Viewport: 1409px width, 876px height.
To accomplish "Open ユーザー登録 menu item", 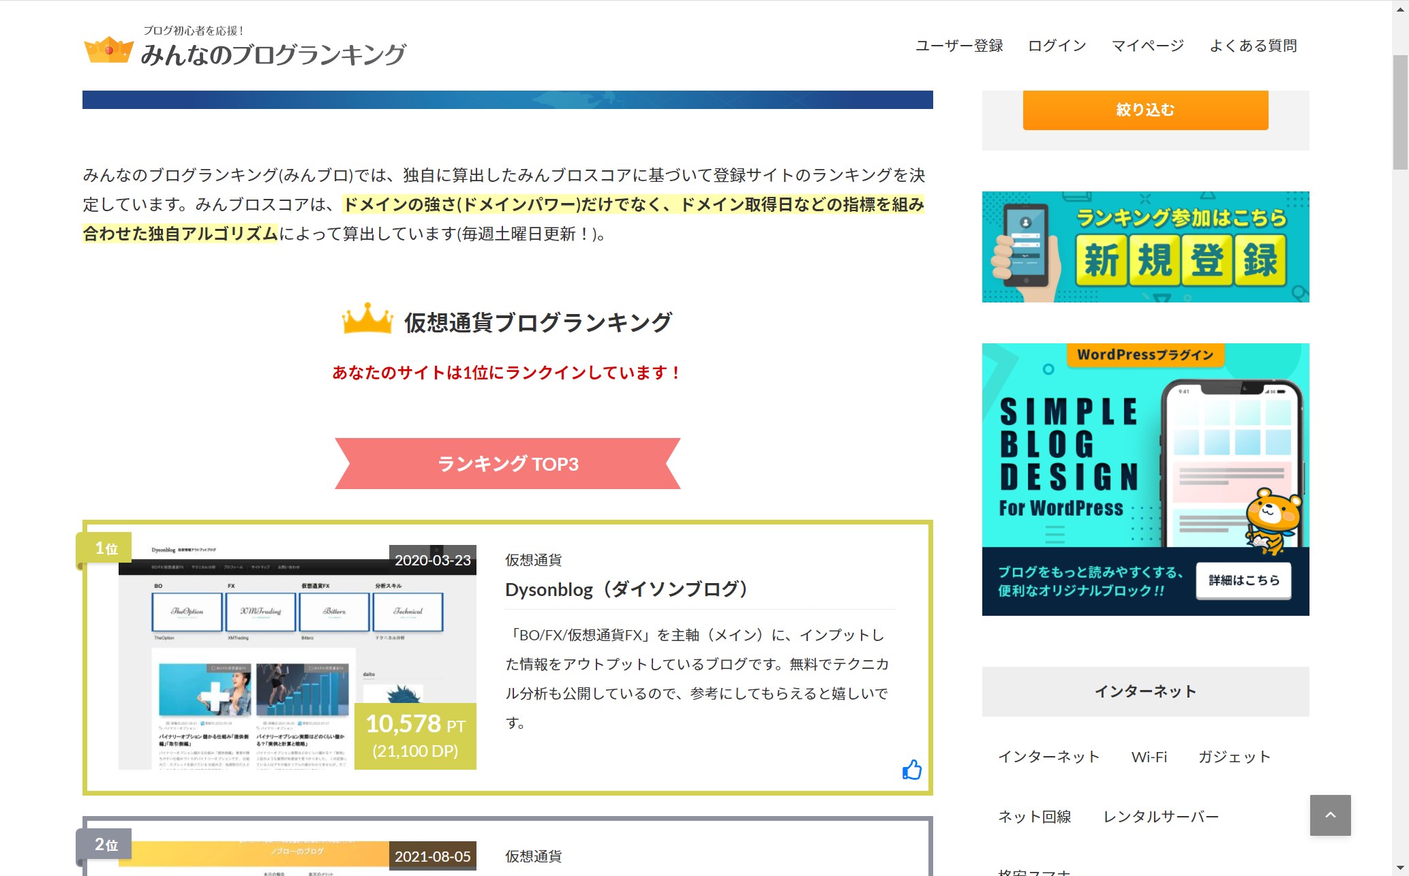I will (x=958, y=46).
